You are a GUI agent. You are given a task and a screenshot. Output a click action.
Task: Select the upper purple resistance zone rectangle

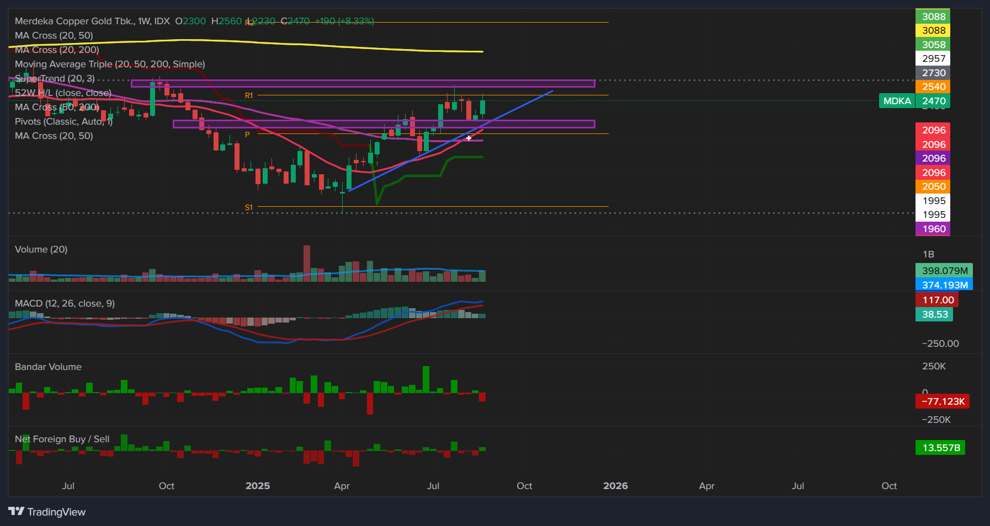(x=363, y=84)
